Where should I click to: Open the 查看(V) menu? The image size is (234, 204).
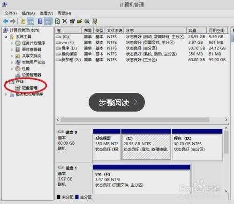point(46,13)
